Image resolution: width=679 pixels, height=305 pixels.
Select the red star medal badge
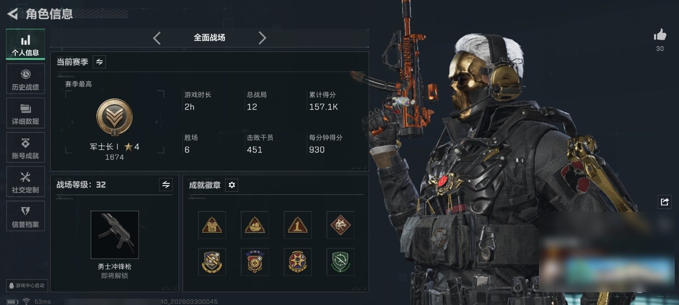point(297,262)
